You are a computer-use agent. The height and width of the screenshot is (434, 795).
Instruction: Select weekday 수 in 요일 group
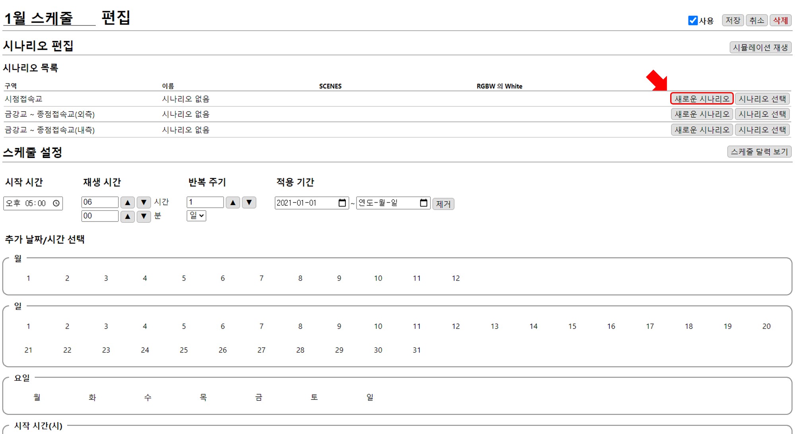[x=148, y=397]
